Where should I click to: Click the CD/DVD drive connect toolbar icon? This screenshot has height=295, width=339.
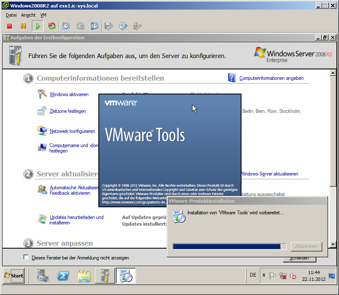(123, 26)
